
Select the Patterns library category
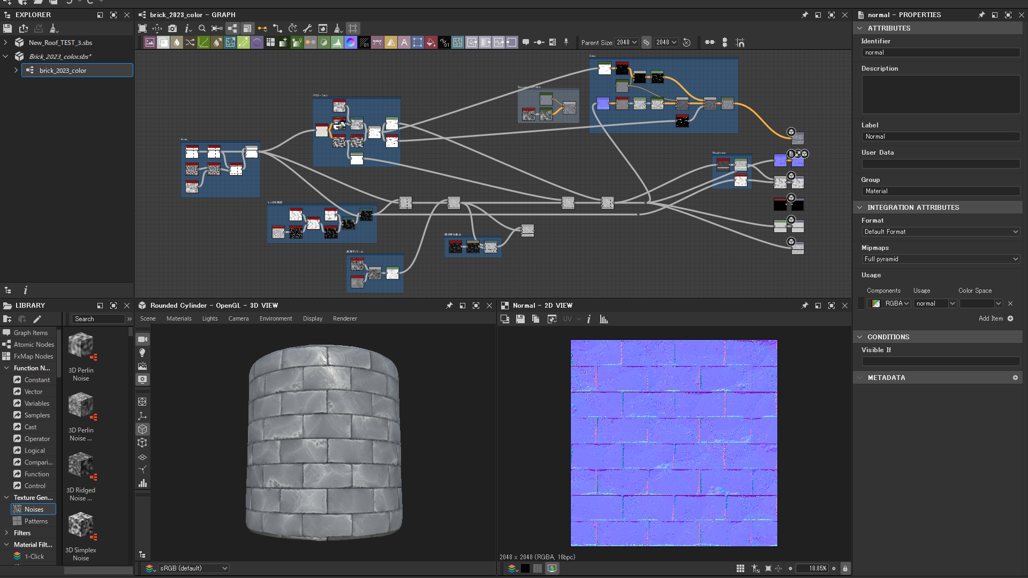[36, 521]
